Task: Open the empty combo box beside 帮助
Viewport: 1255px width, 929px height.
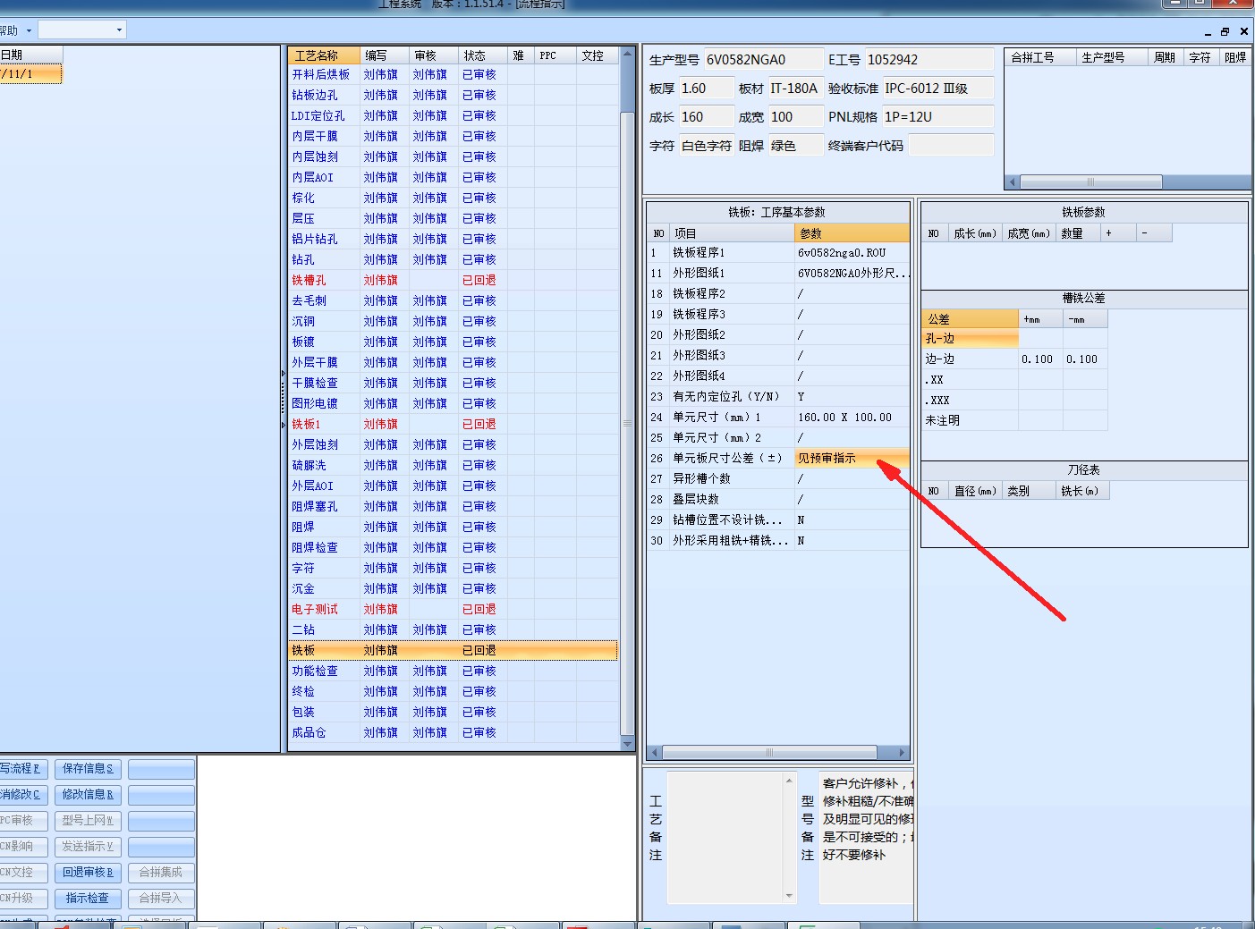Action: click(x=82, y=30)
